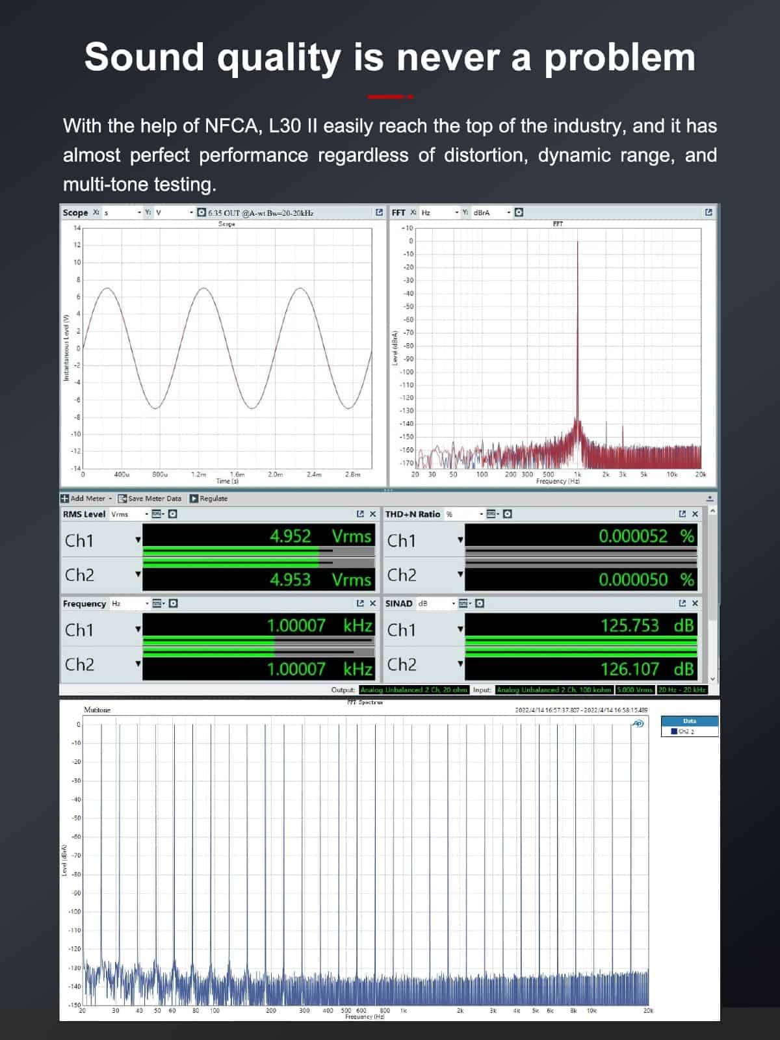Viewport: 780px width, 1040px height.
Task: Open the 20 Hz - 20 kHz bandwidth setting
Action: pyautogui.click(x=681, y=690)
